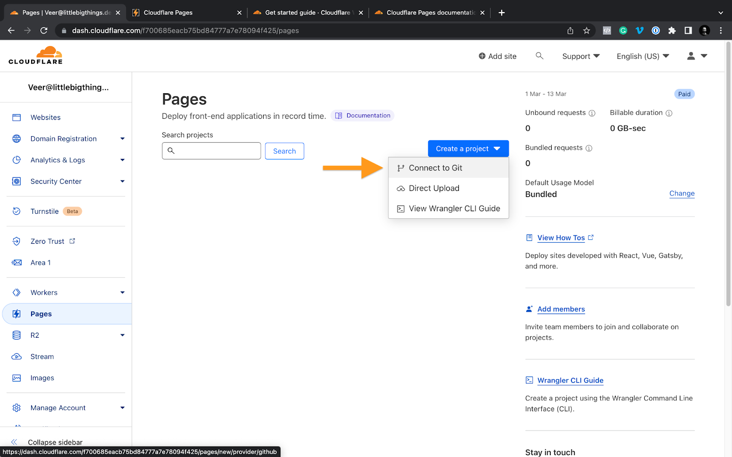Click the Zero Trust icon in sidebar
Viewport: 732px width, 457px height.
pos(16,241)
